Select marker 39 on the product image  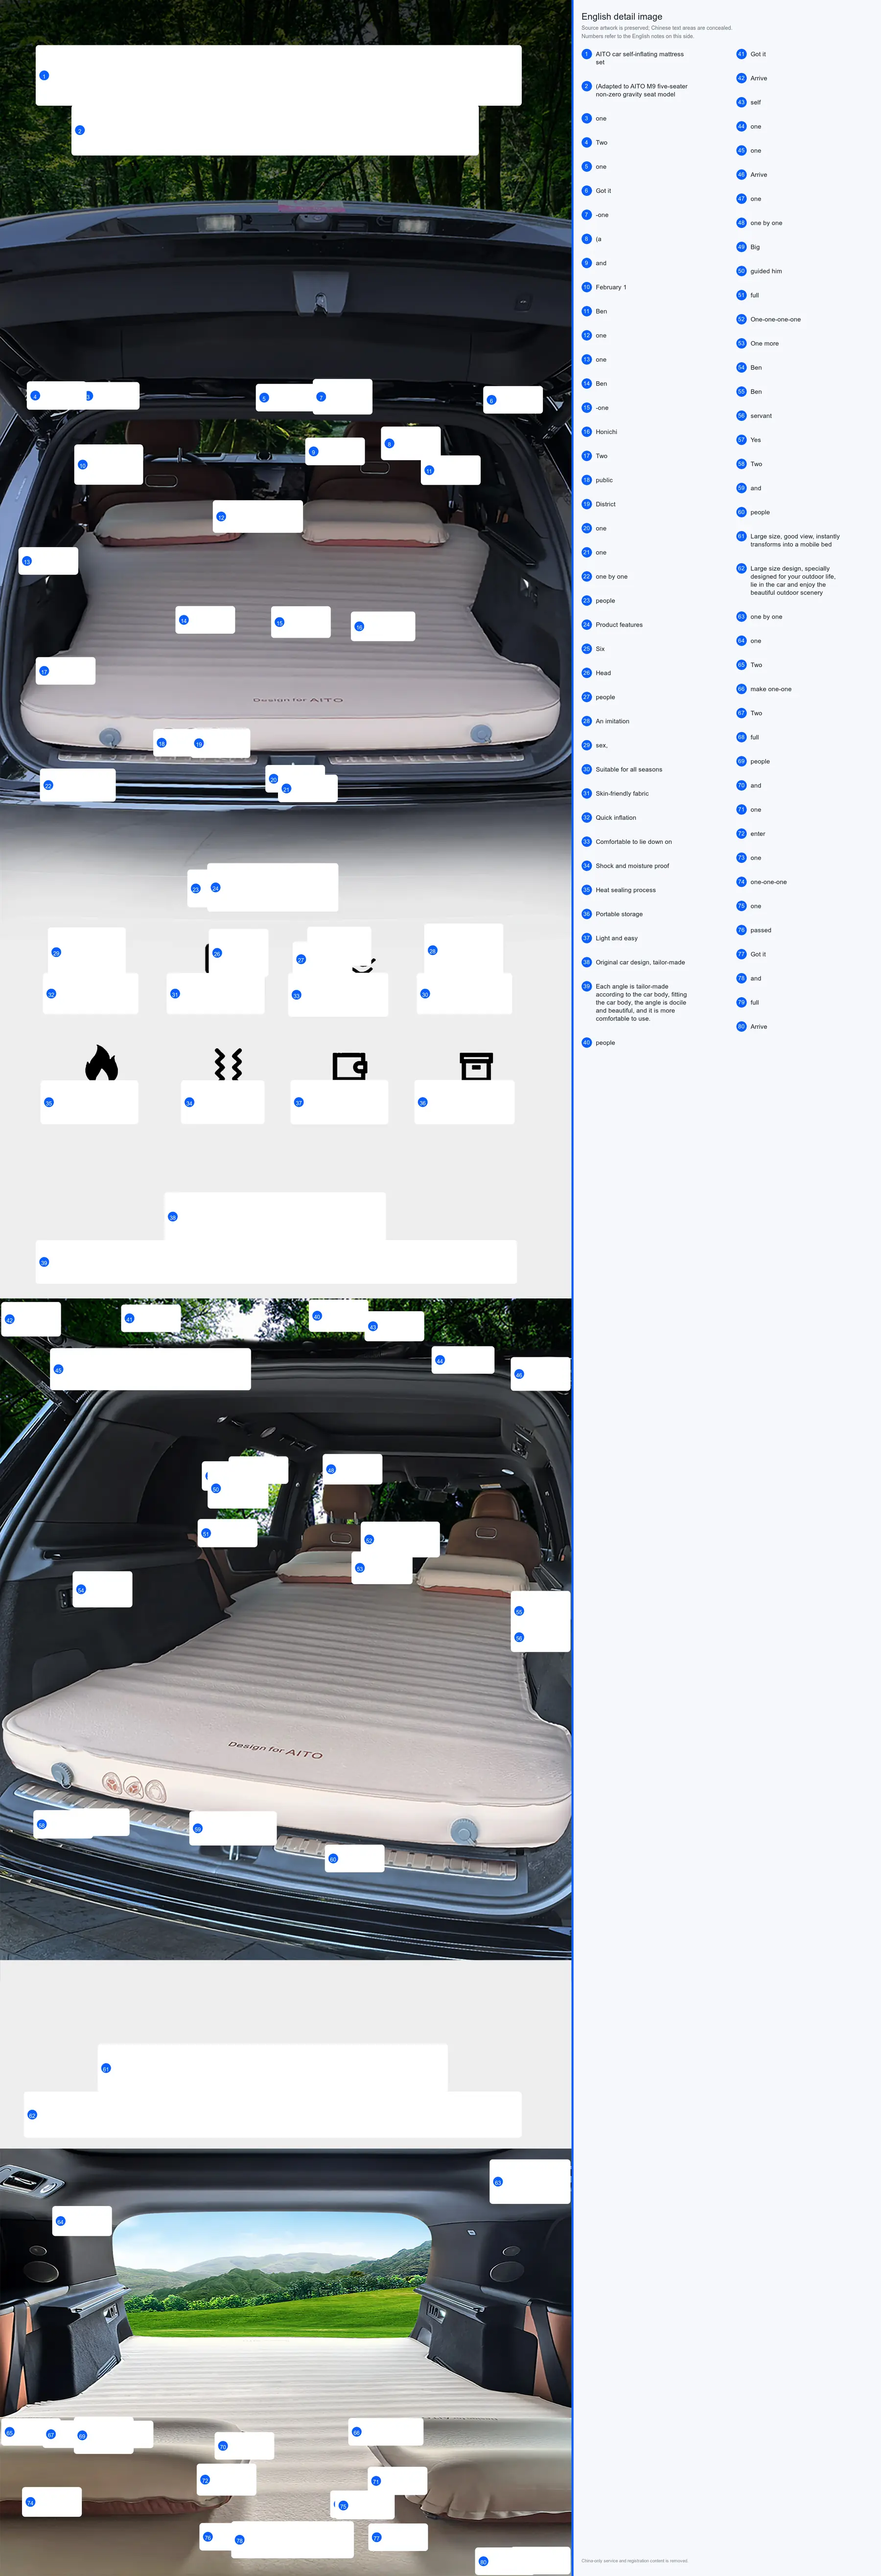[x=44, y=1262]
